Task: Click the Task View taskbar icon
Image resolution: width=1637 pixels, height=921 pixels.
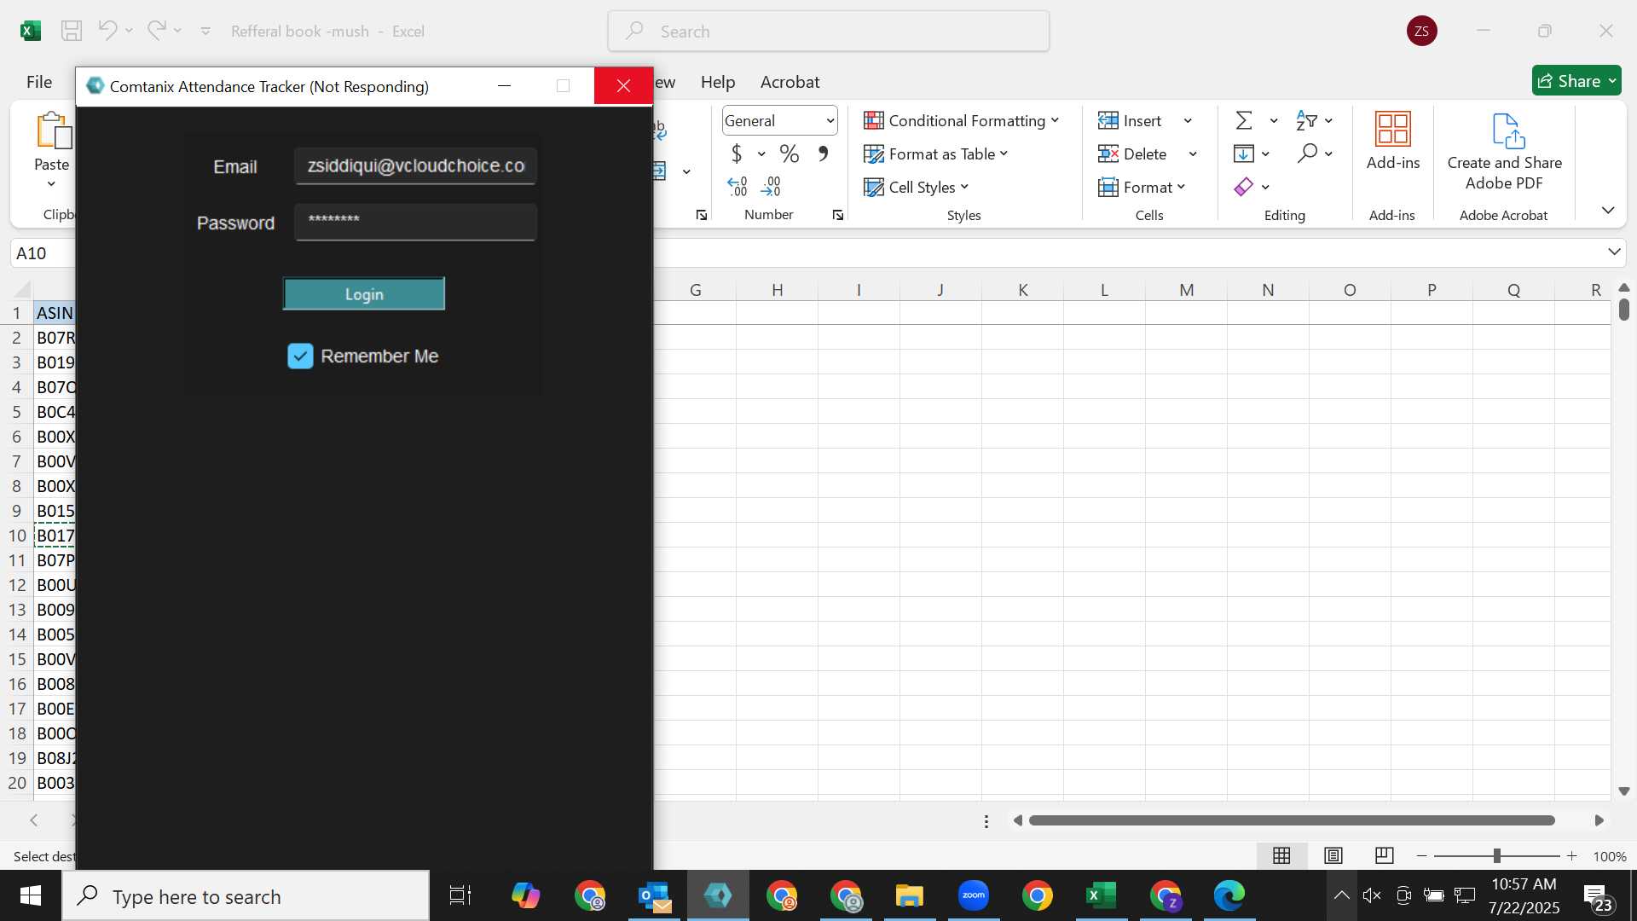Action: [460, 895]
